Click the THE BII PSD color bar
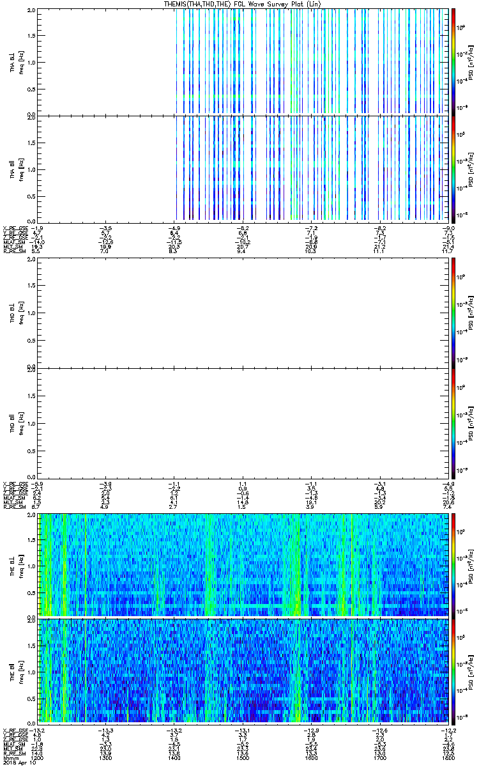The image size is (479, 767). pyautogui.click(x=453, y=670)
